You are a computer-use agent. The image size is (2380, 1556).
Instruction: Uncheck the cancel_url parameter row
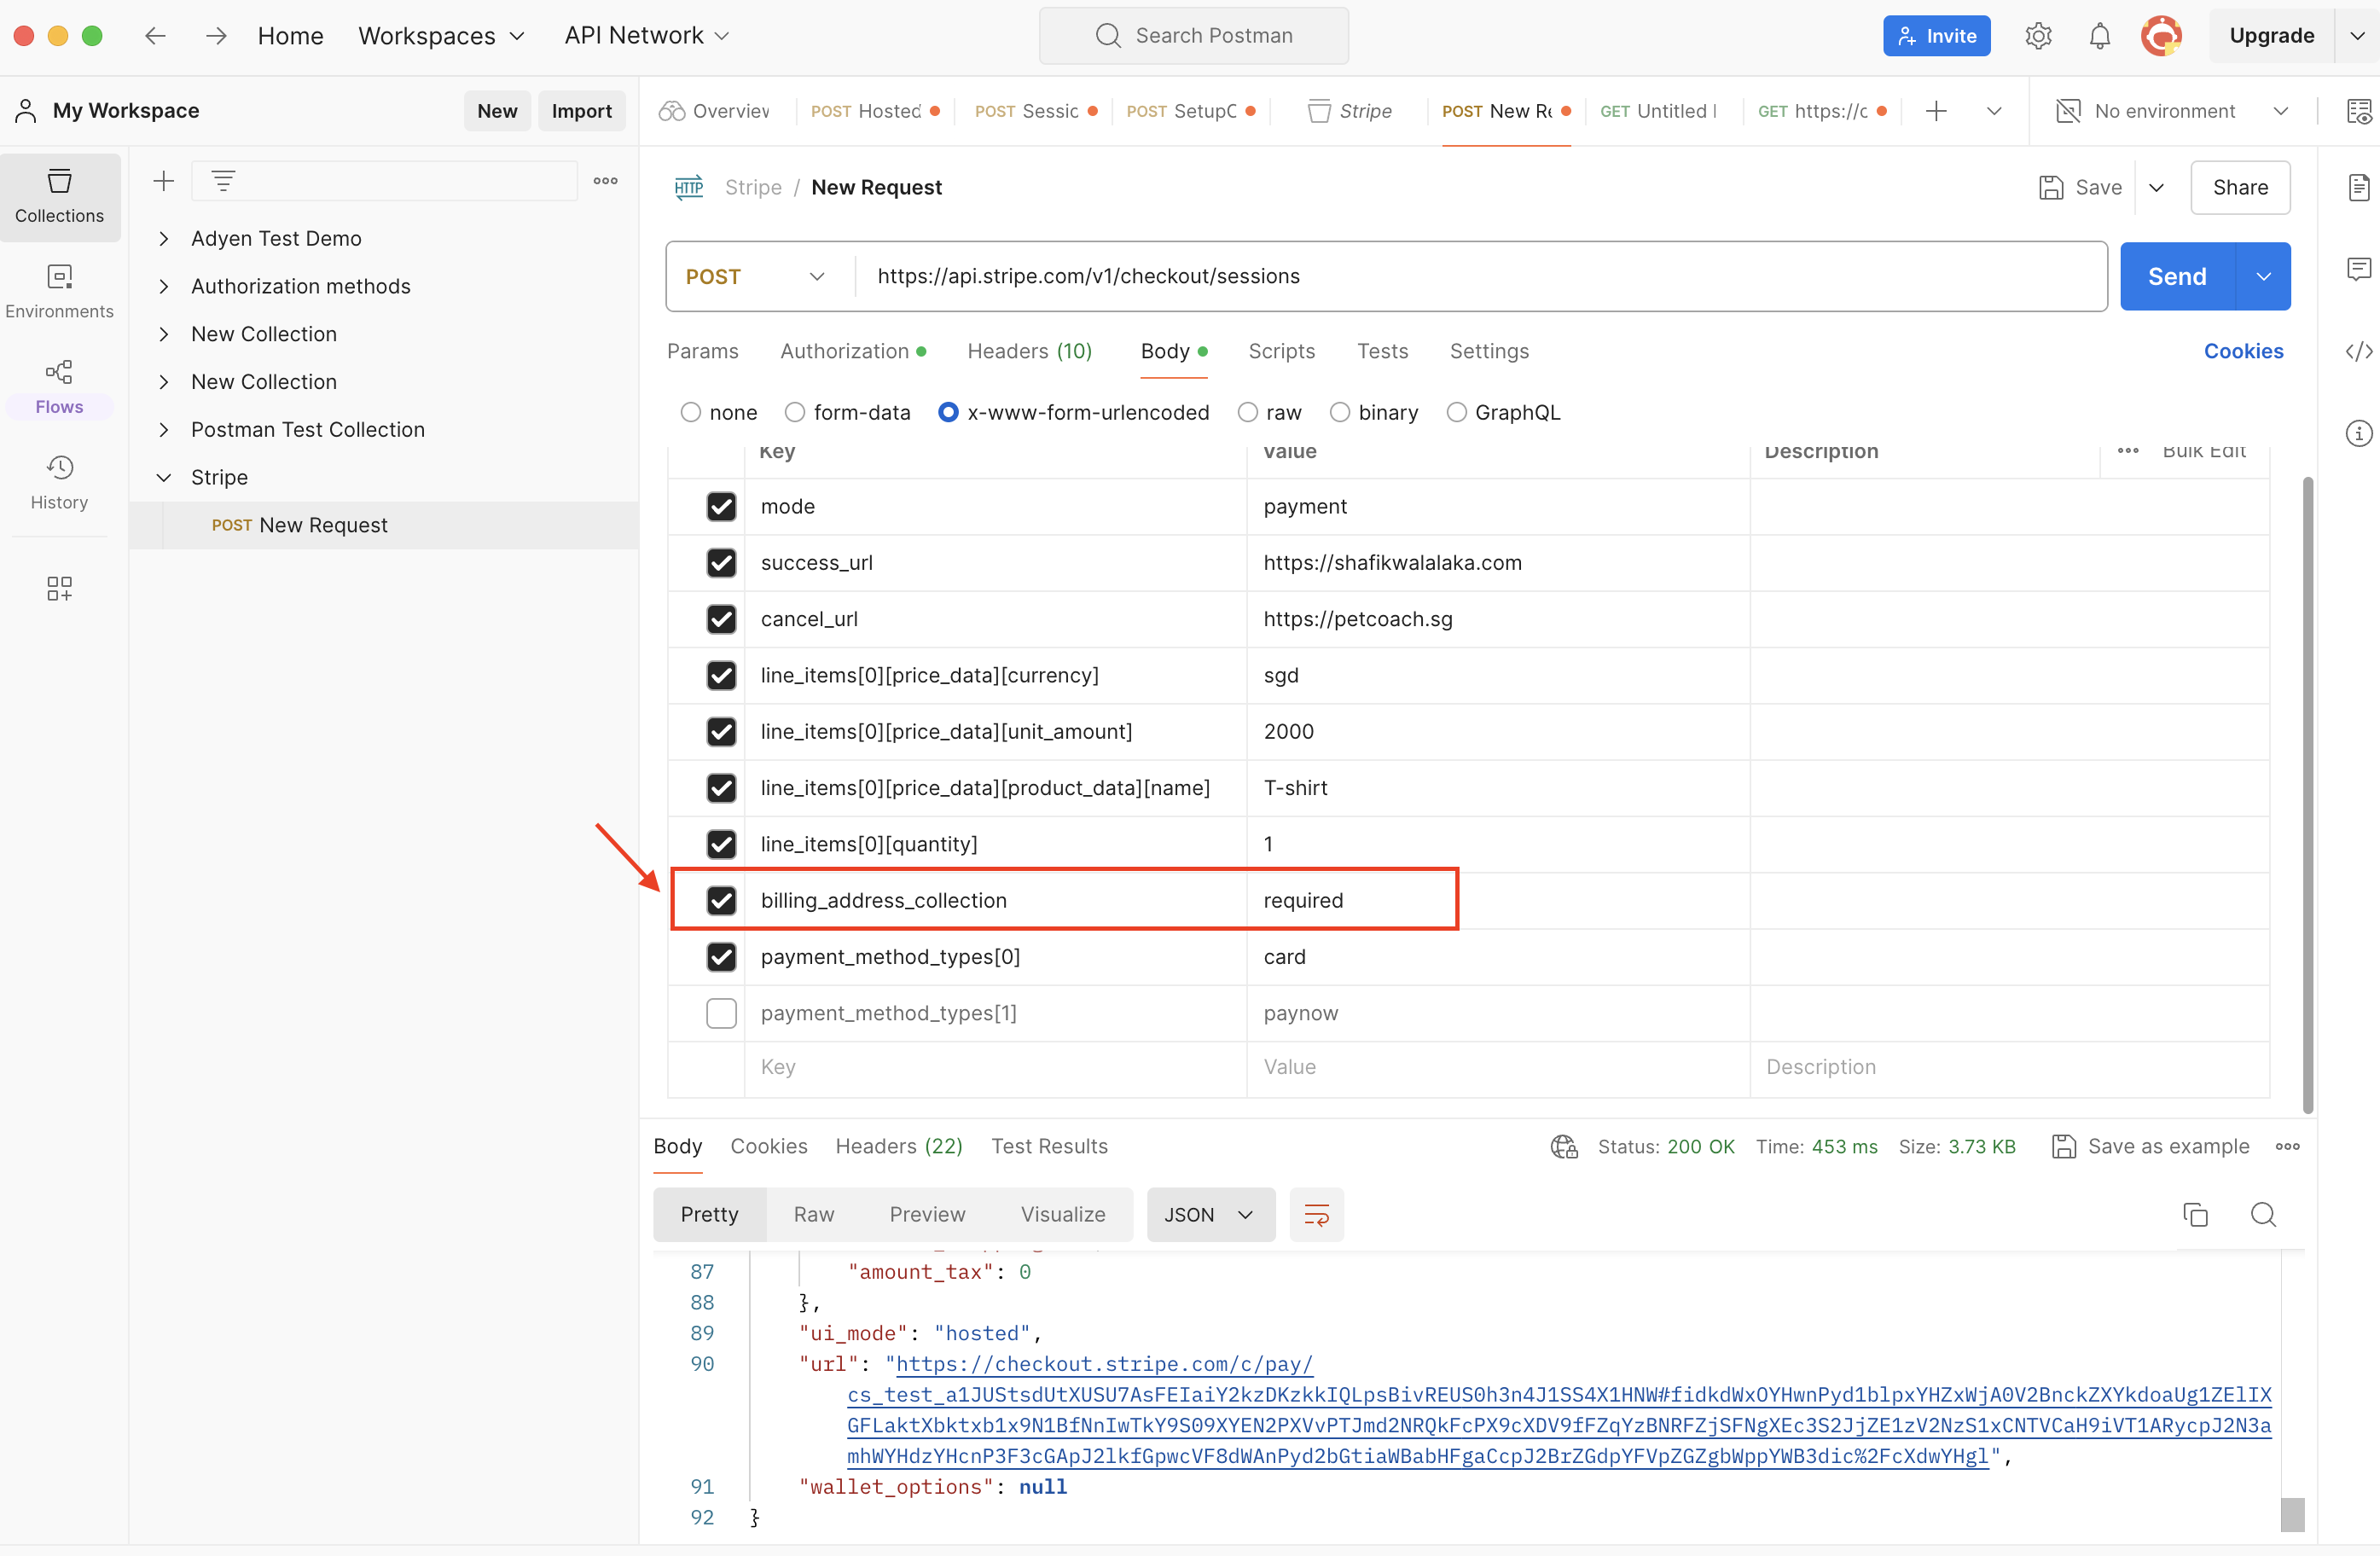[x=720, y=619]
